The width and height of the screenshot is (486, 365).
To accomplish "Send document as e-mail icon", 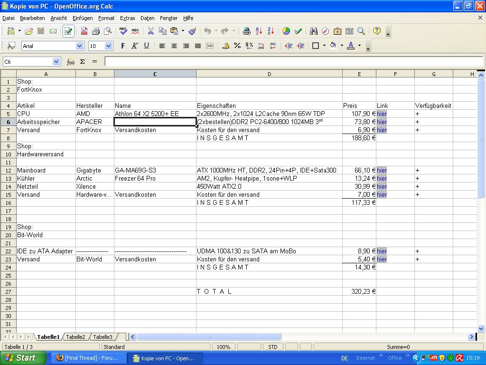I will point(53,31).
